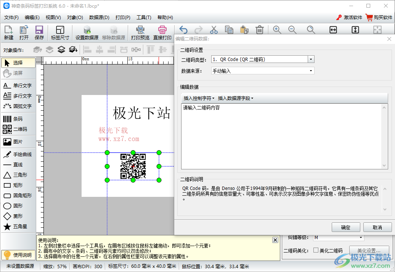Image resolution: width=395 pixels, height=272 pixels.
Task: Select the 直线 line tool
Action: click(18, 165)
